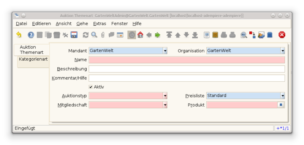Jump to Last Record icon

[195, 35]
